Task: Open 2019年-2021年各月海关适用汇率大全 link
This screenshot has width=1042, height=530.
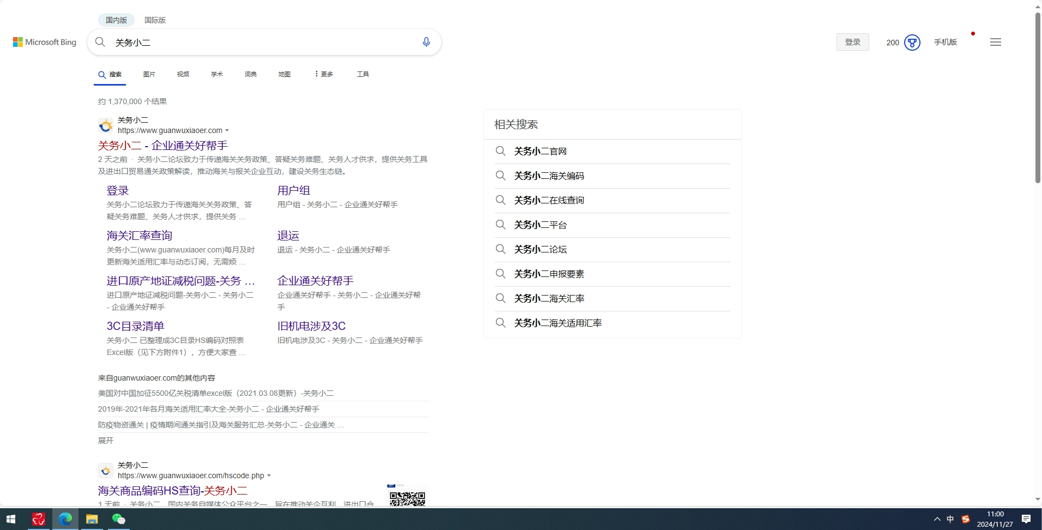Action: click(209, 409)
